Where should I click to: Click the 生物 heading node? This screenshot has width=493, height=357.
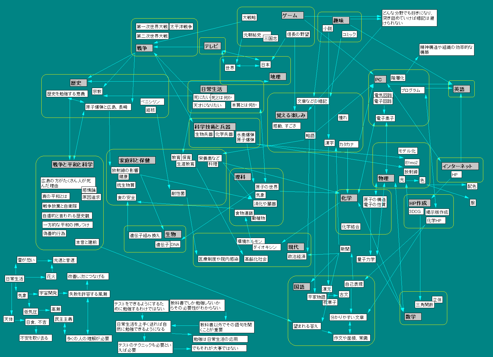(x=172, y=234)
